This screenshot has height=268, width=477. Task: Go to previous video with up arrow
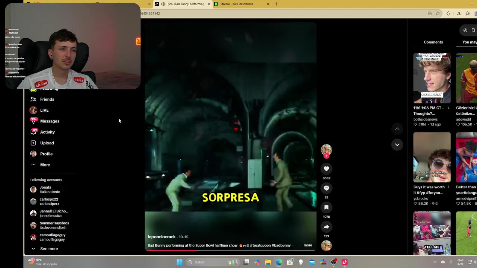click(x=397, y=129)
